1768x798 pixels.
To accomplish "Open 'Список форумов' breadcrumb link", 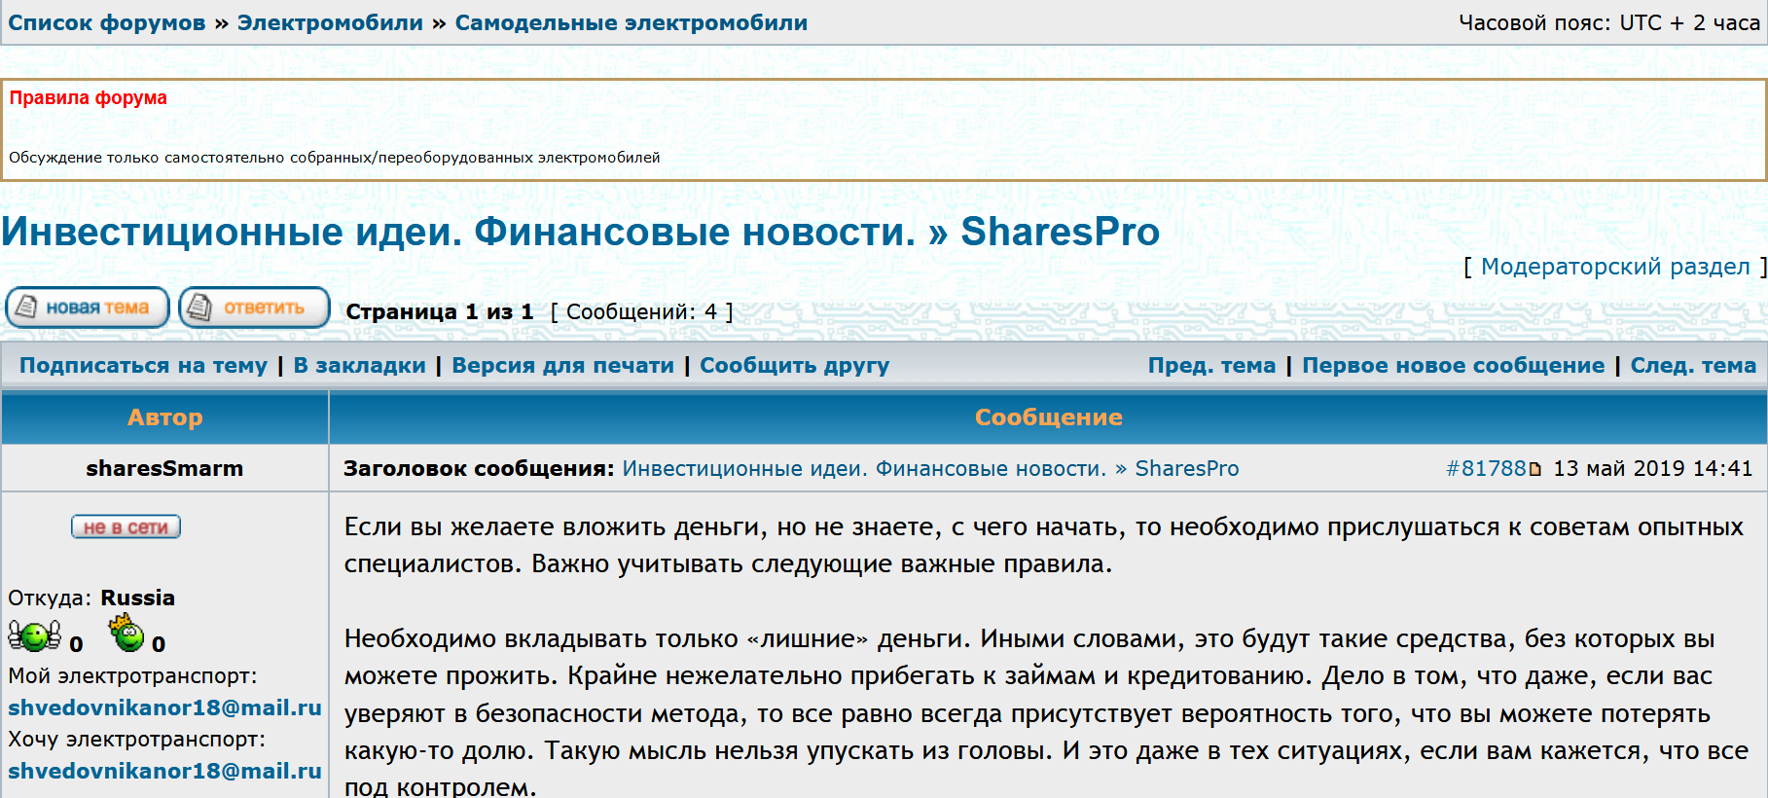I will pos(107,22).
